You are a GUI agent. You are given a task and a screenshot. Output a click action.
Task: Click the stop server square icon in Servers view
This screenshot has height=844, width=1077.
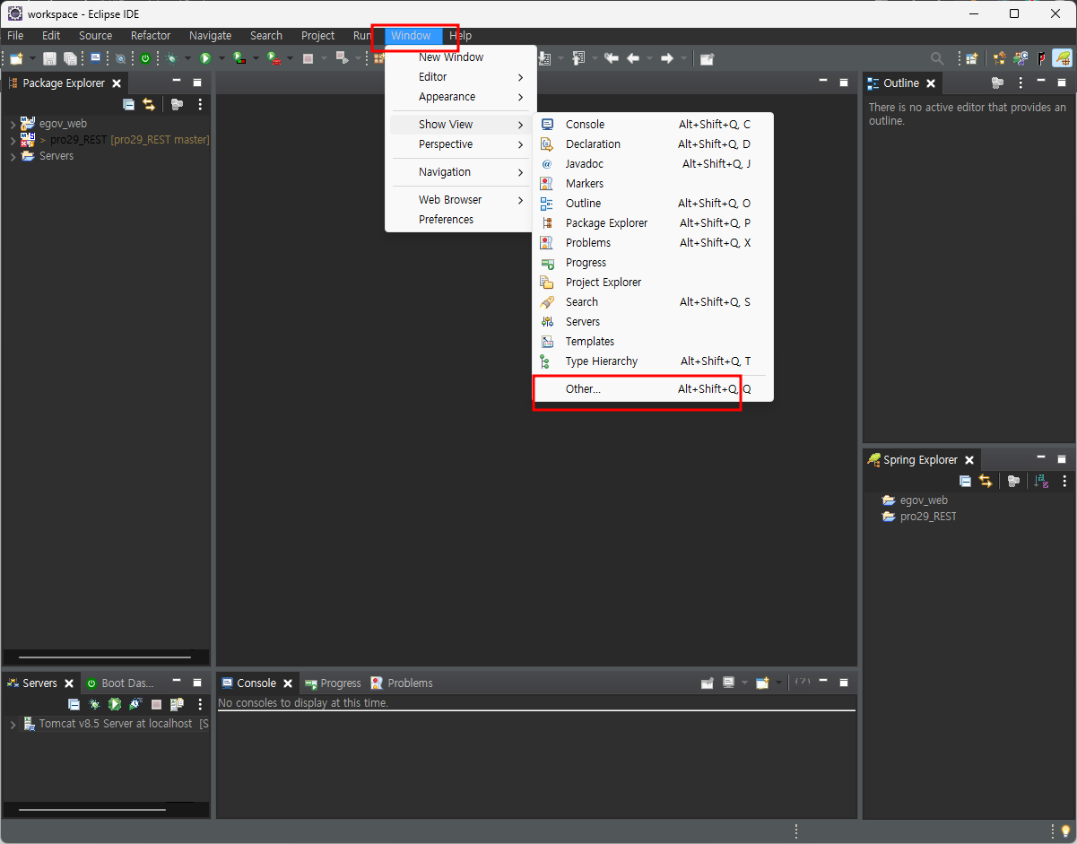[x=156, y=705]
